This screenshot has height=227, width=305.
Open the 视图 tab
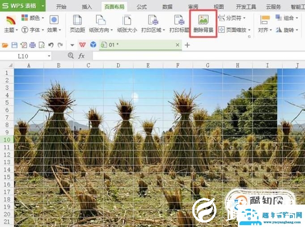coord(219,7)
